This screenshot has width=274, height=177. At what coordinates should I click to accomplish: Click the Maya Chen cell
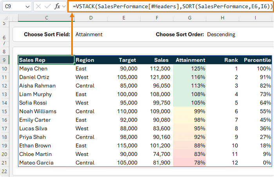[x=46, y=69]
